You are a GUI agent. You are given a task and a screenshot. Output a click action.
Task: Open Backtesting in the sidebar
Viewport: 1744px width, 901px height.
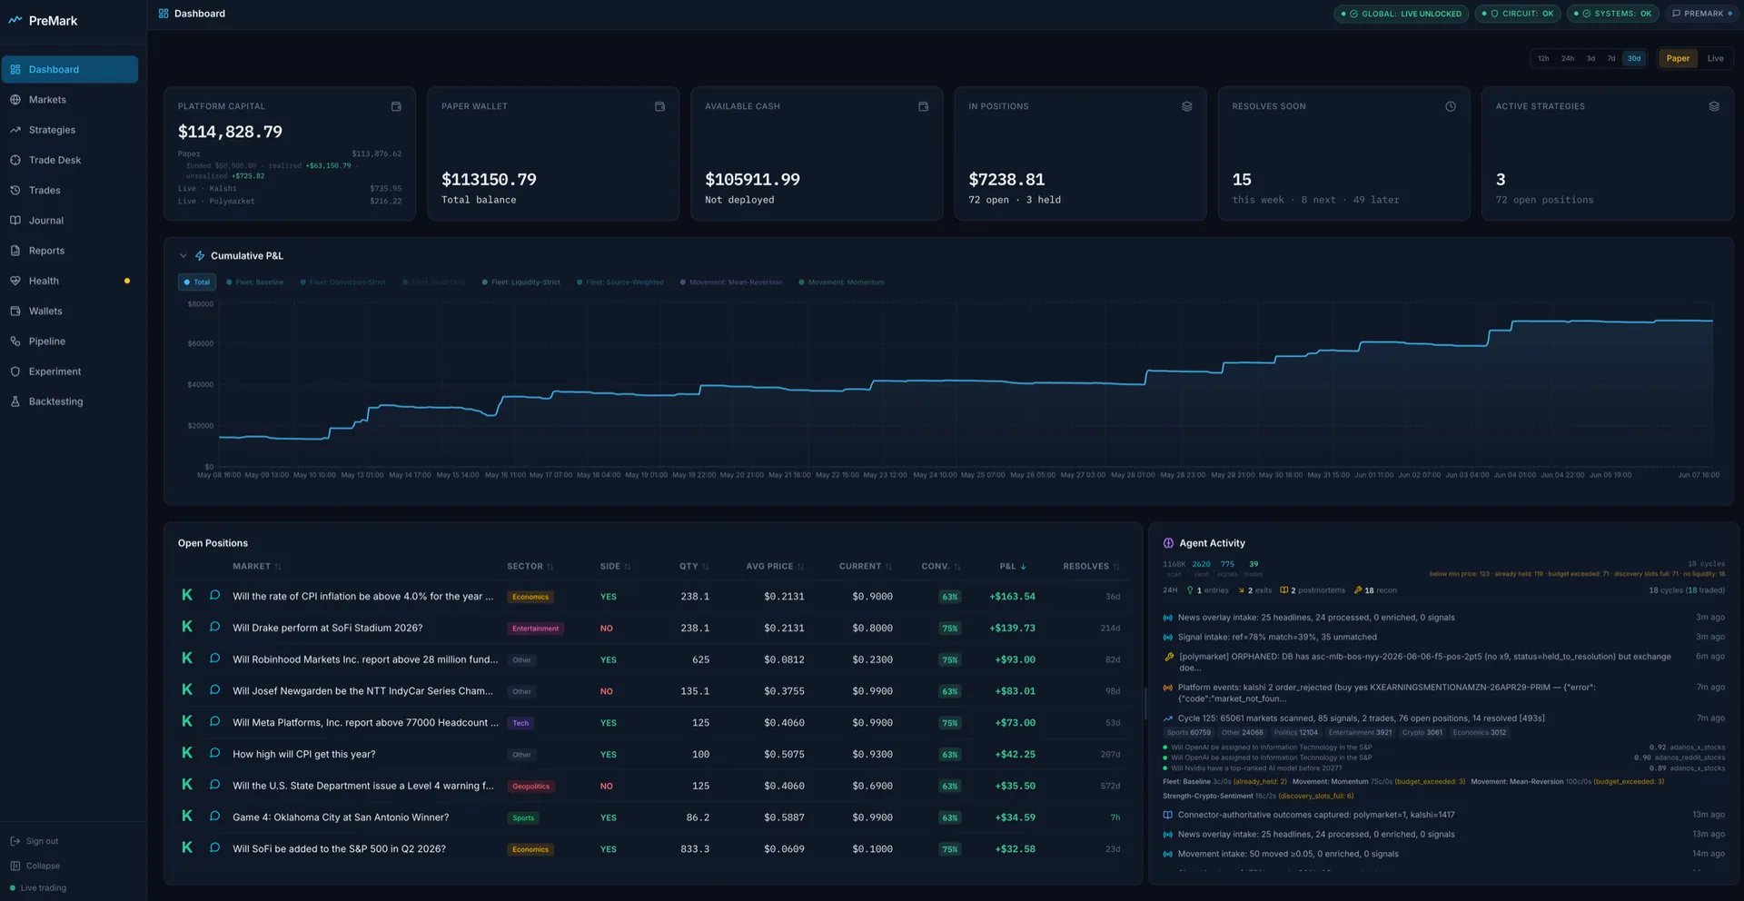pyautogui.click(x=70, y=401)
